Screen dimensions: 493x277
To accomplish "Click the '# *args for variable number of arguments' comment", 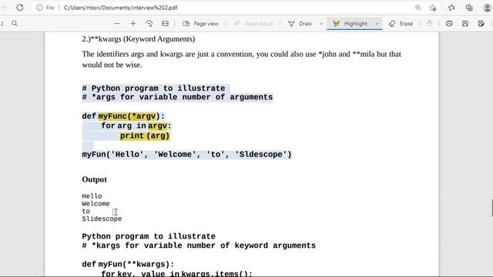I will [177, 97].
